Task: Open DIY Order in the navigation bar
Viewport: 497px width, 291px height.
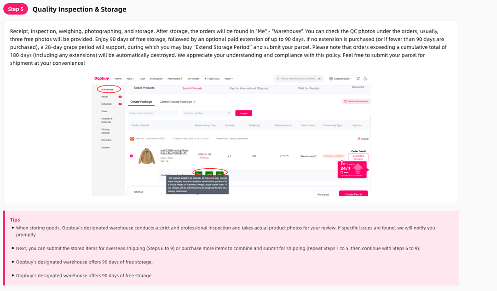Action: click(x=193, y=79)
